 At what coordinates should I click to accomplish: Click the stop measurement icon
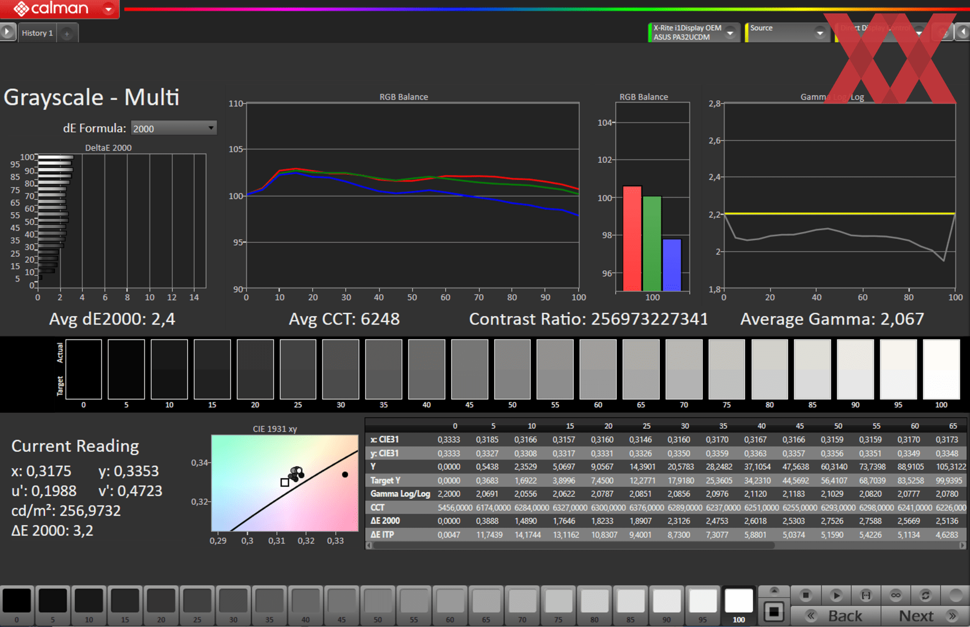tap(806, 595)
